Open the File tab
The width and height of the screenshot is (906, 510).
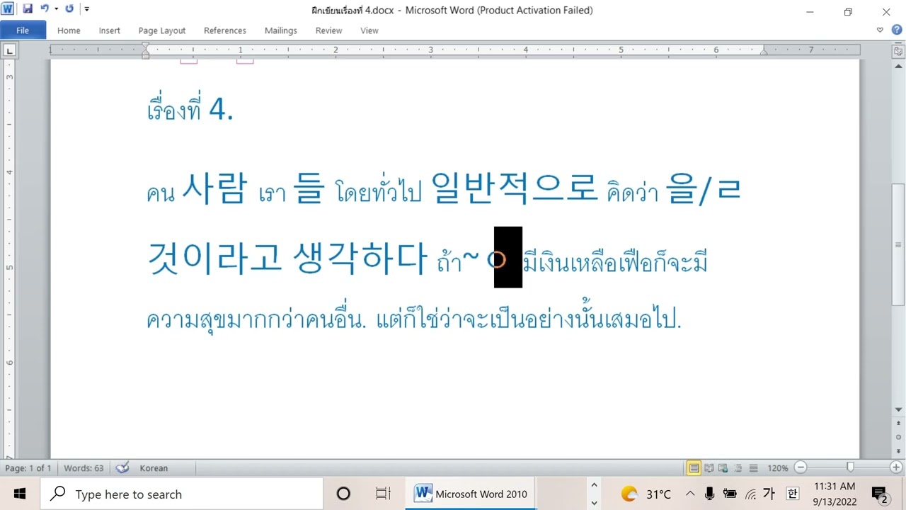click(x=23, y=30)
